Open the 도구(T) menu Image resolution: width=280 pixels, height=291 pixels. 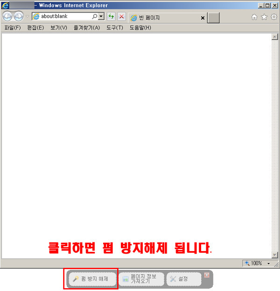point(115,28)
